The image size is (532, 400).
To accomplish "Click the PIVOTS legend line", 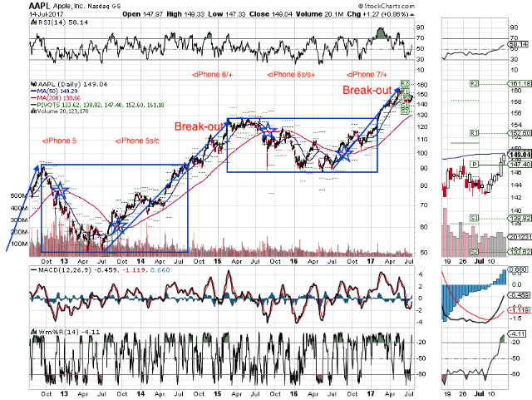I will click(98, 105).
